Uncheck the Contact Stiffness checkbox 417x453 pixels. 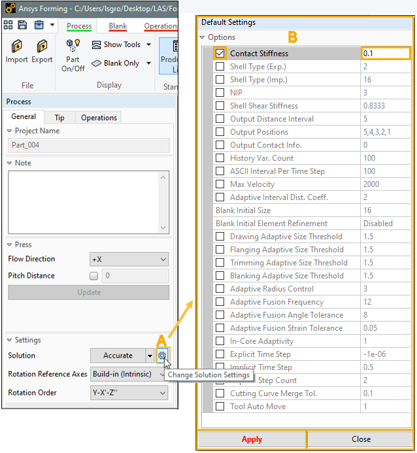(220, 54)
